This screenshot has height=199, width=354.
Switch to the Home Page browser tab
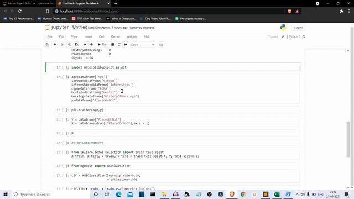coord(28,4)
